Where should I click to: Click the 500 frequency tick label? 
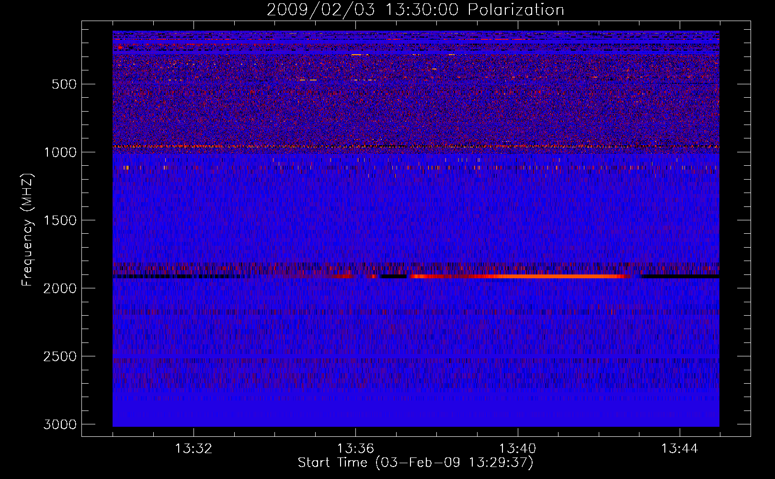(x=64, y=84)
